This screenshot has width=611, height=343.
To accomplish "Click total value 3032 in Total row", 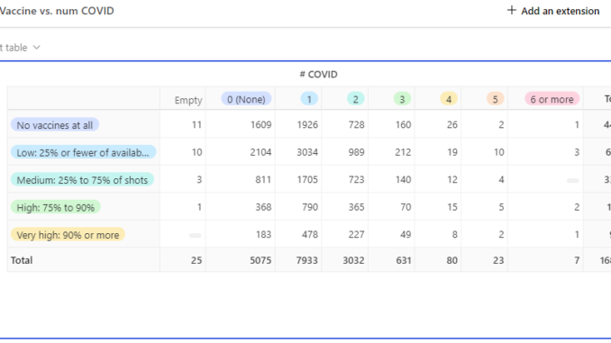I will (353, 260).
